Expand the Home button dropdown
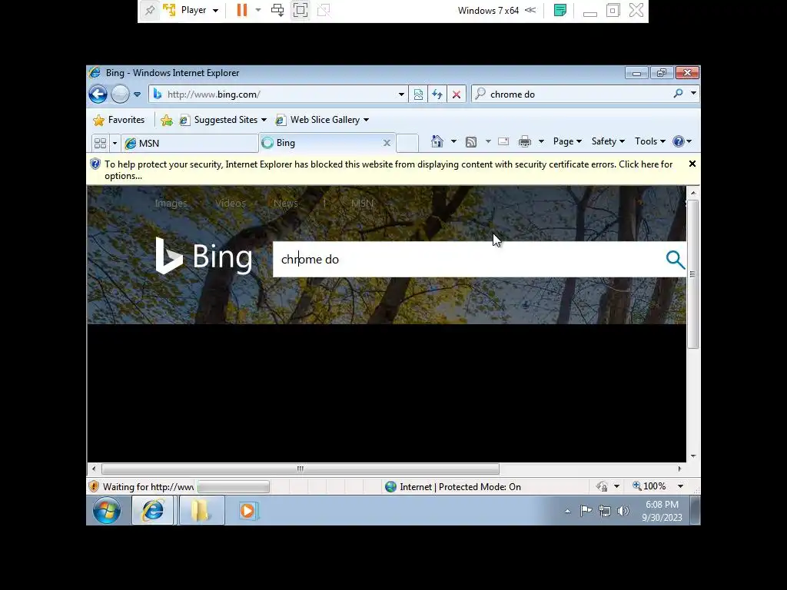This screenshot has width=787, height=590. click(453, 141)
